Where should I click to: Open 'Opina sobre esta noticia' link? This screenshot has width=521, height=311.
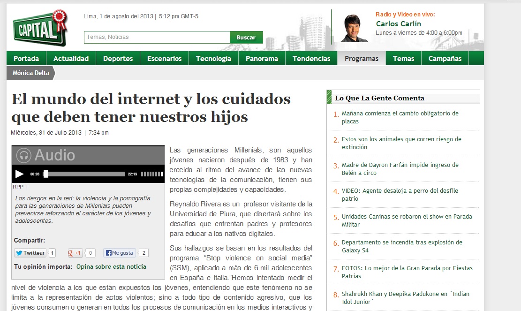tap(111, 266)
